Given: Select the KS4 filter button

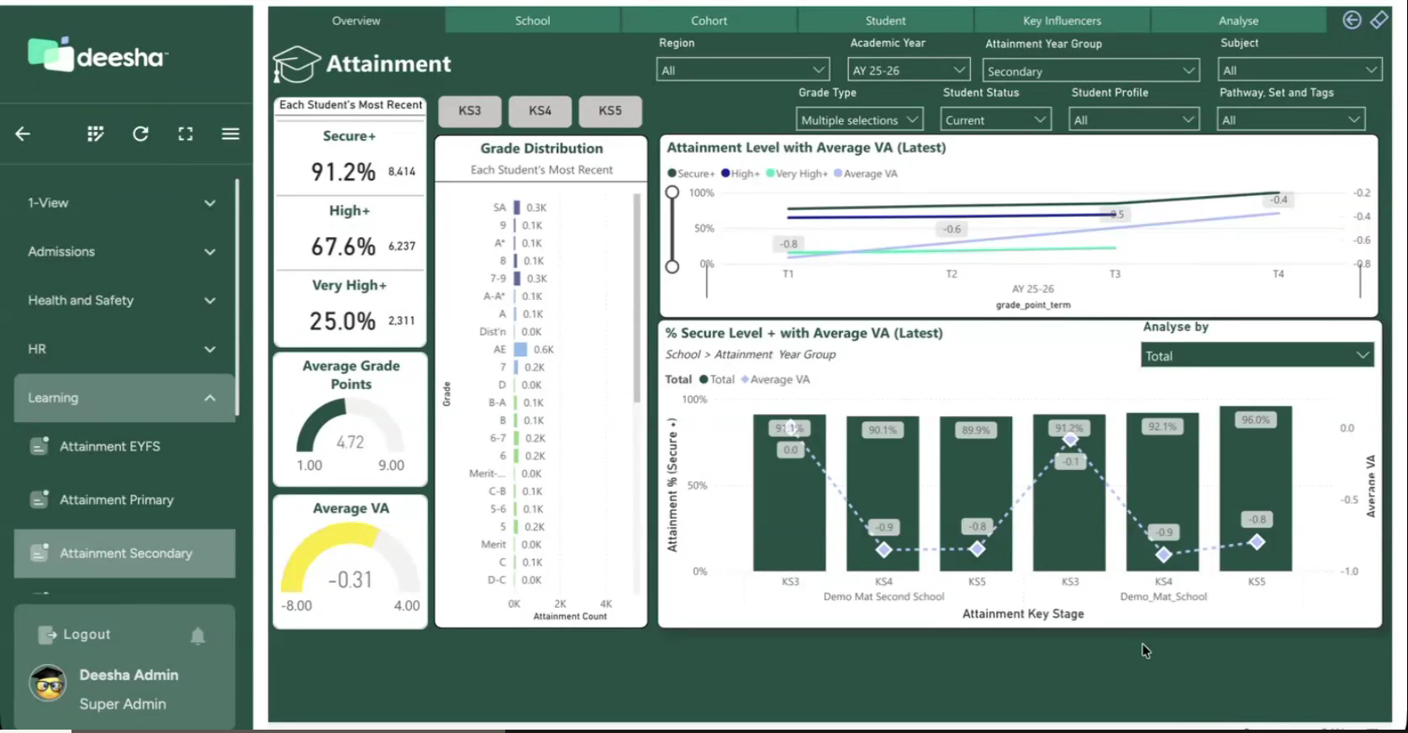Looking at the screenshot, I should (x=540, y=110).
